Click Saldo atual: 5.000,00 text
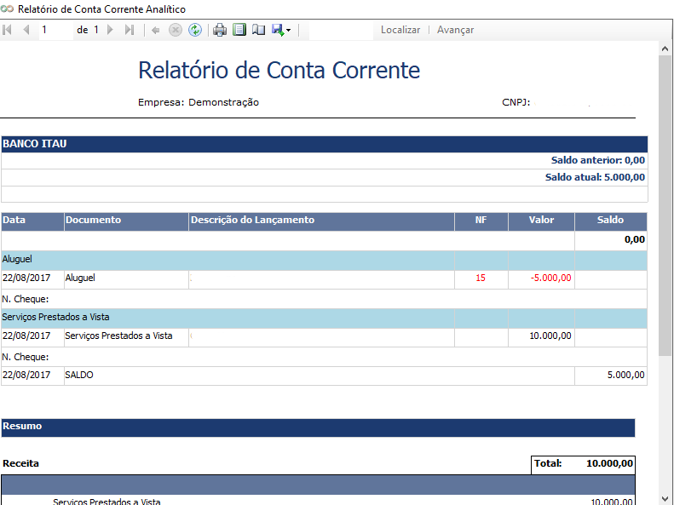Image resolution: width=674 pixels, height=505 pixels. [x=595, y=177]
